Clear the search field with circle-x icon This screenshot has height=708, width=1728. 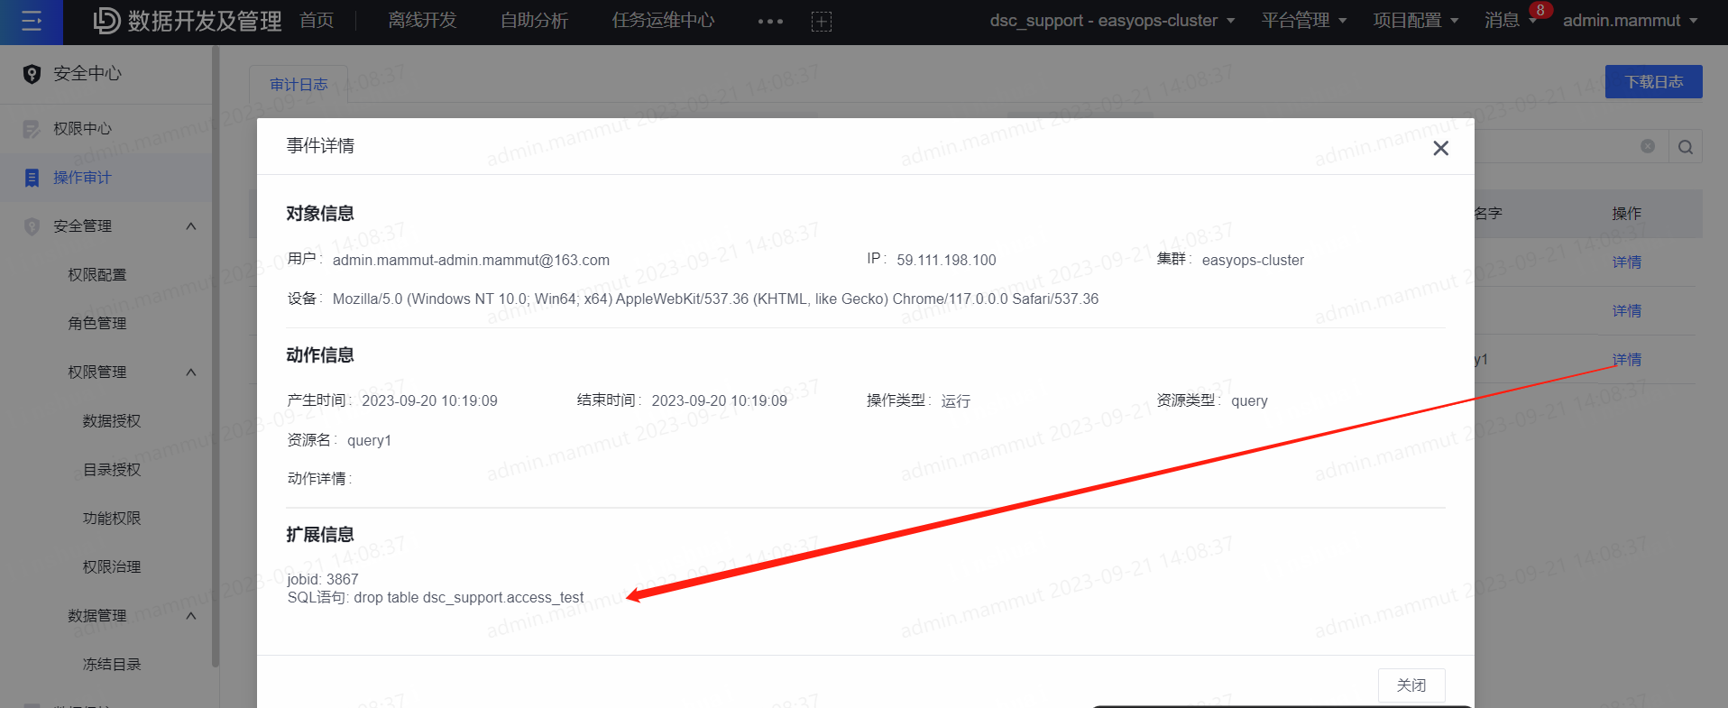1648,146
